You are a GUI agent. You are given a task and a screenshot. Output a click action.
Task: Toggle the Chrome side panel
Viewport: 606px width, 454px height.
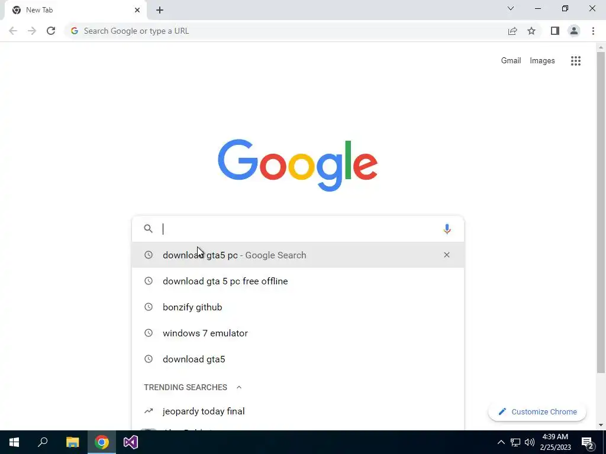[x=555, y=31]
